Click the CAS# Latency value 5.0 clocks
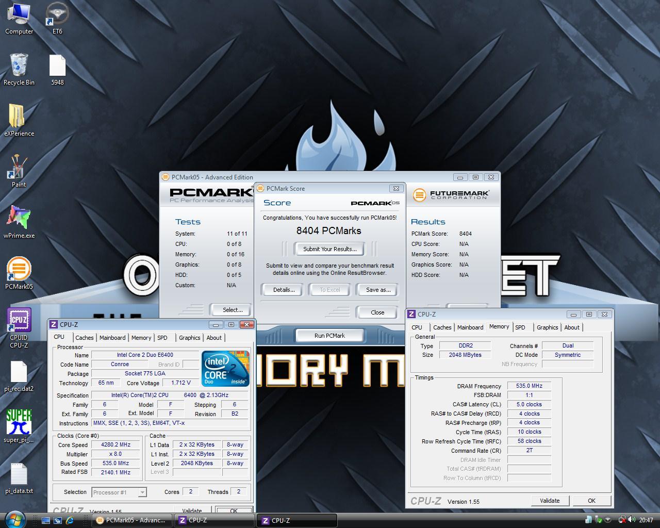This screenshot has width=660, height=528. [529, 404]
